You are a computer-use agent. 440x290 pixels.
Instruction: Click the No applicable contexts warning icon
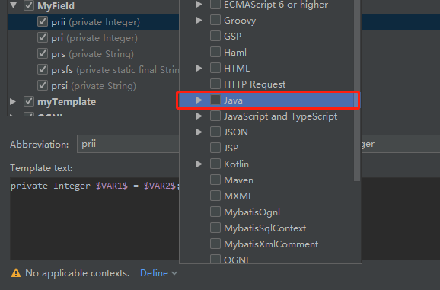click(x=16, y=273)
